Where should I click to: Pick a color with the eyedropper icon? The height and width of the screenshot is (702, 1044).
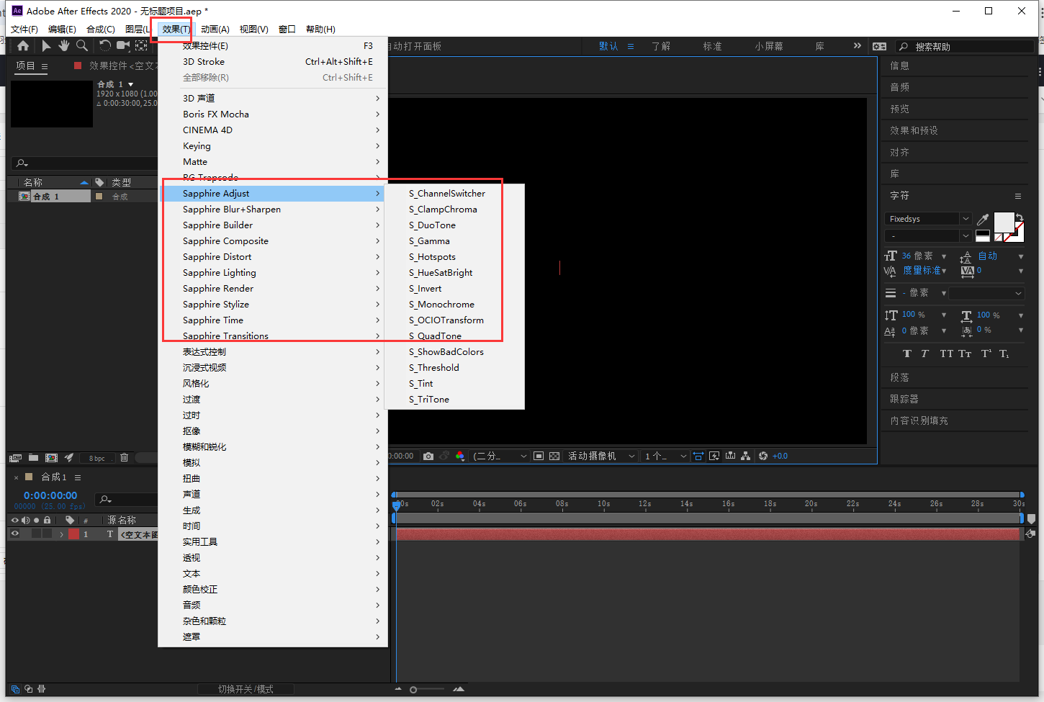point(983,220)
